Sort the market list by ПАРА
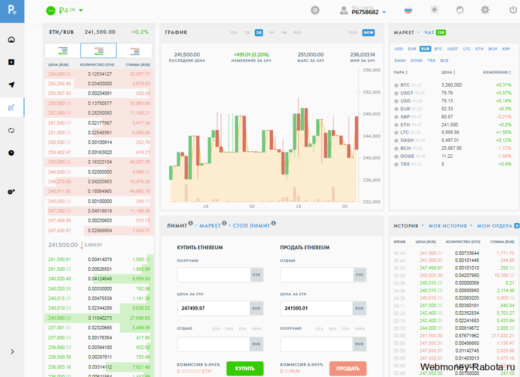 point(401,73)
